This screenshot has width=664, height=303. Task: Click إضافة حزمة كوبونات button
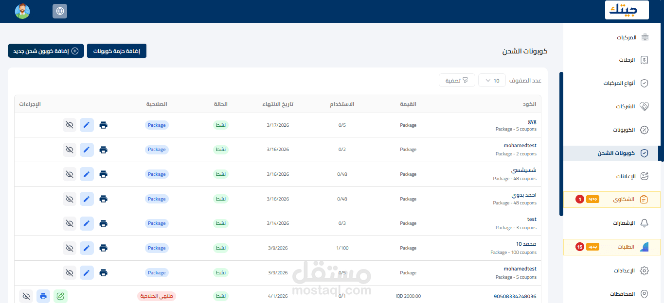pyautogui.click(x=117, y=51)
